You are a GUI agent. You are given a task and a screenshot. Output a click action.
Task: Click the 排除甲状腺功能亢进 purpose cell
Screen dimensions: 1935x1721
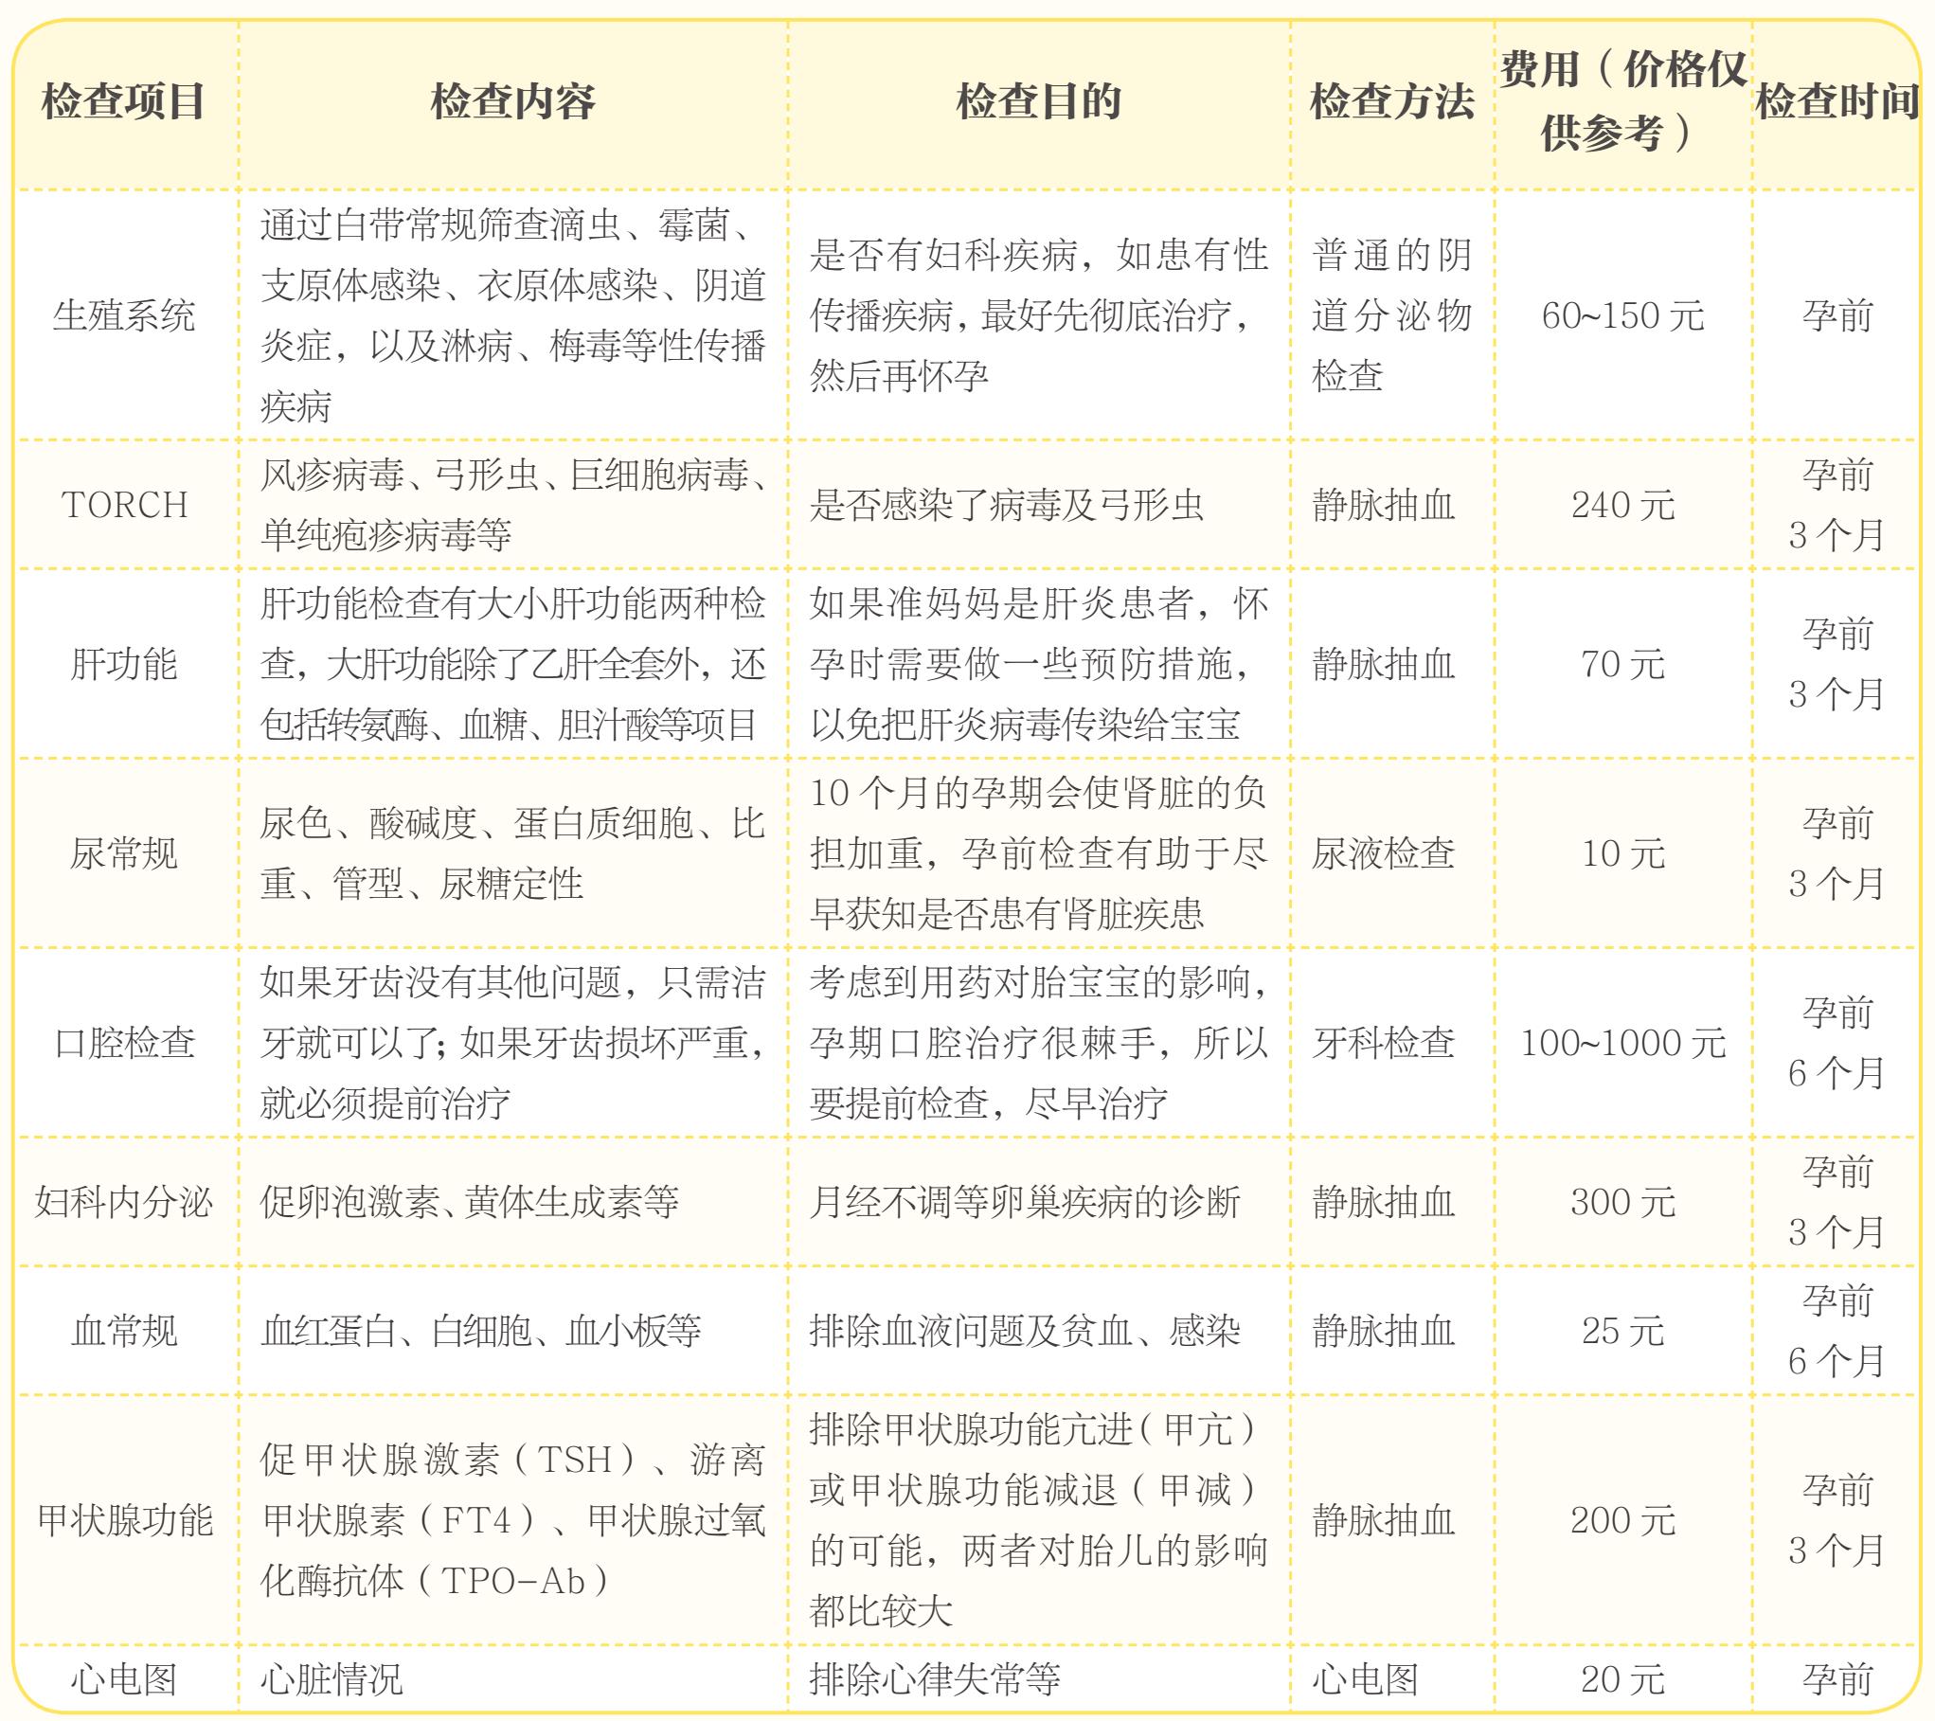1038,1520
